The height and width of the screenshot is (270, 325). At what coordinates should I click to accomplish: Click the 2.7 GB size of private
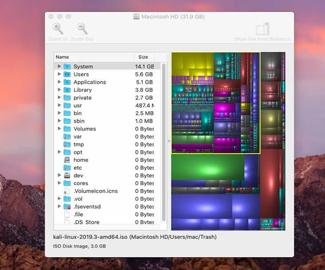point(144,98)
